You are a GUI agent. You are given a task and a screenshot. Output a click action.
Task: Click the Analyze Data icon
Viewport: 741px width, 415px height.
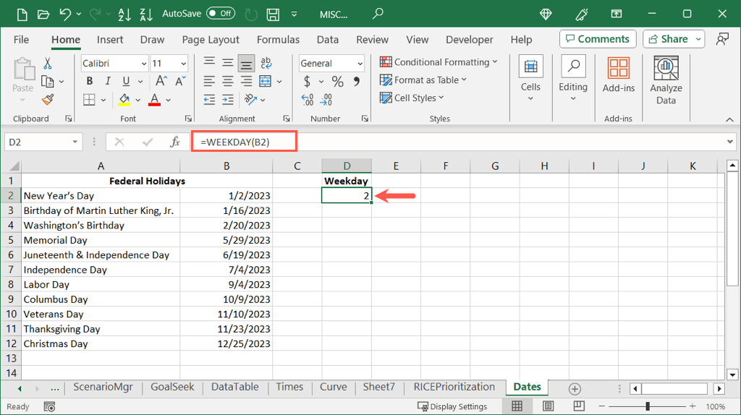click(666, 80)
